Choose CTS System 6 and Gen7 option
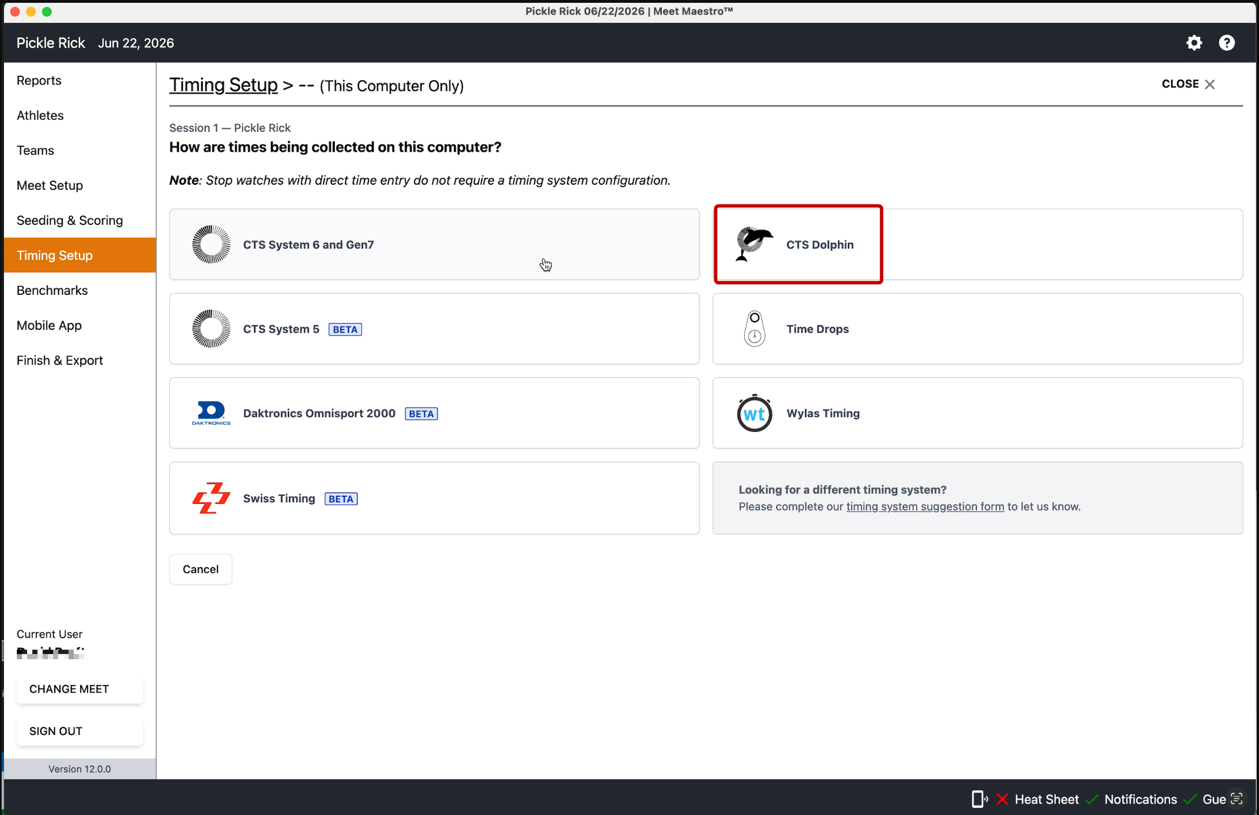1259x815 pixels. 434,245
